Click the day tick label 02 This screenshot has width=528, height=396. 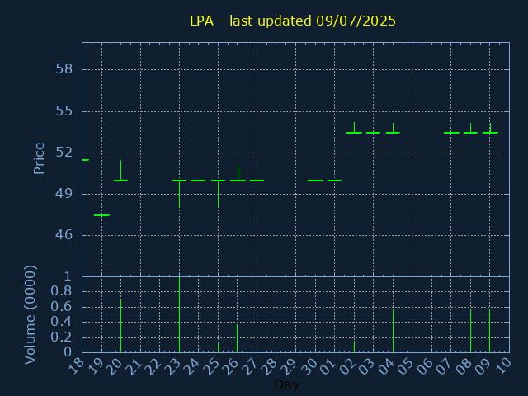[x=348, y=366]
